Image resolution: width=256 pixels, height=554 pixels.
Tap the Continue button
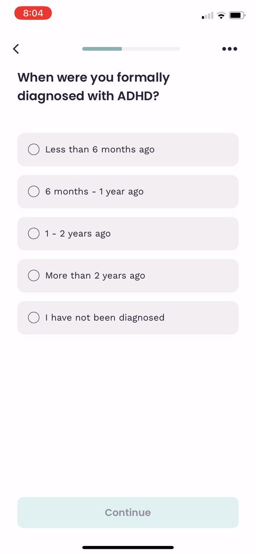click(128, 512)
